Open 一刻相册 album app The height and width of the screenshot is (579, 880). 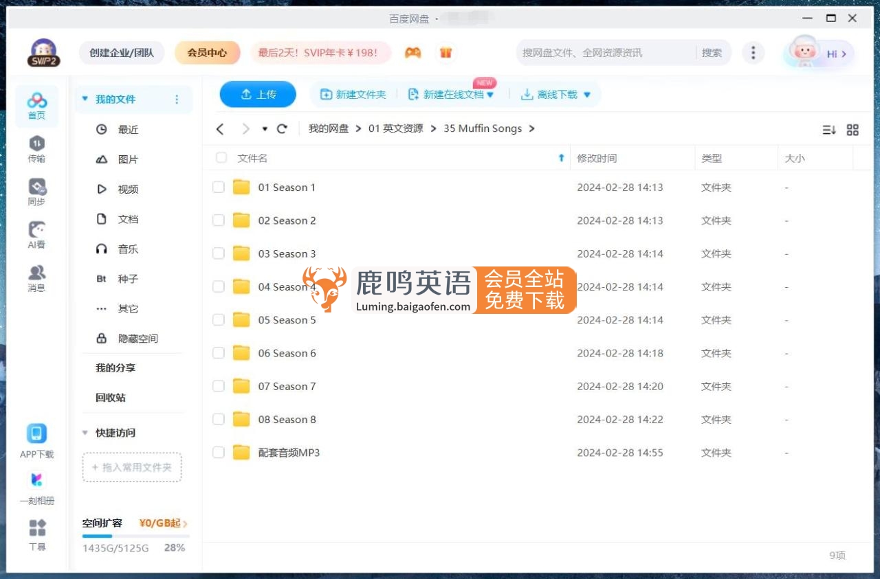point(36,480)
